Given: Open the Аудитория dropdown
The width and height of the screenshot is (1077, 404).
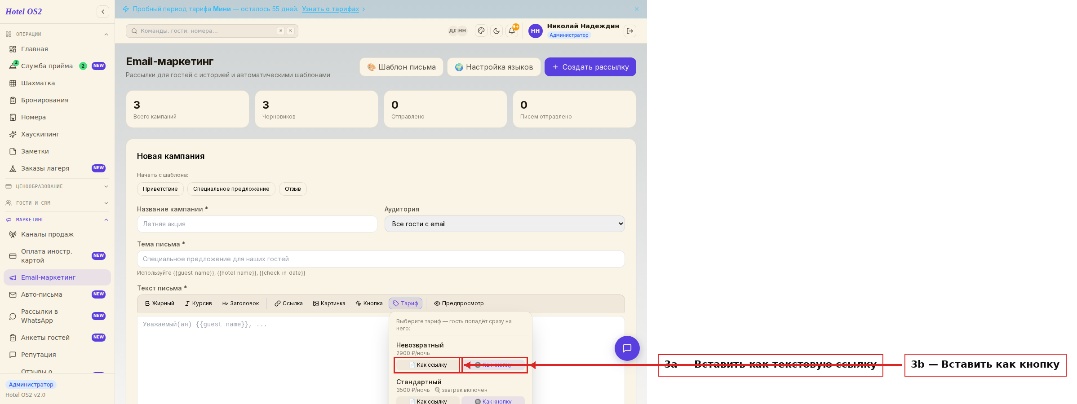Looking at the screenshot, I should pos(505,224).
